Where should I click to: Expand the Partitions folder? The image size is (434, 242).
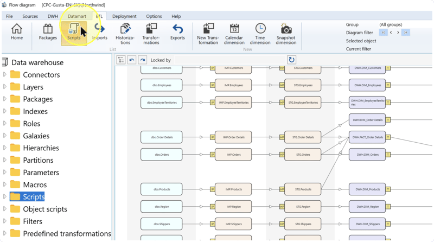coord(5,160)
